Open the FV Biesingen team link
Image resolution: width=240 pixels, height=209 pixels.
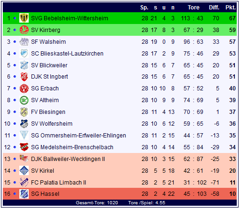tap(48, 112)
